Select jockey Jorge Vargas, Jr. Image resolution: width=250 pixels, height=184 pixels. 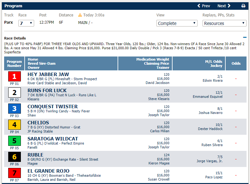210,161
